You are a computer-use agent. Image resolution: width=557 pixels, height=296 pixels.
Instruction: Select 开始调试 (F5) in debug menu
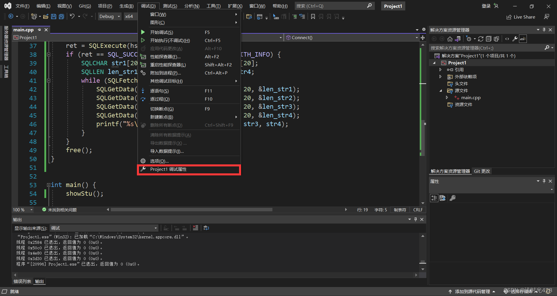[x=189, y=32]
